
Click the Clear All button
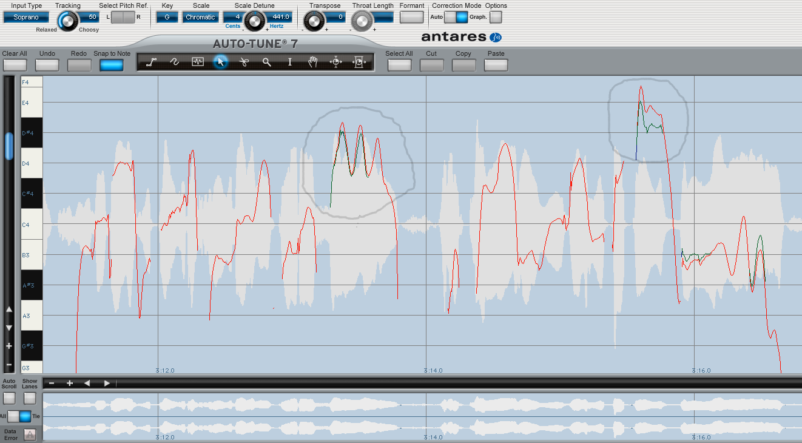pyautogui.click(x=15, y=65)
